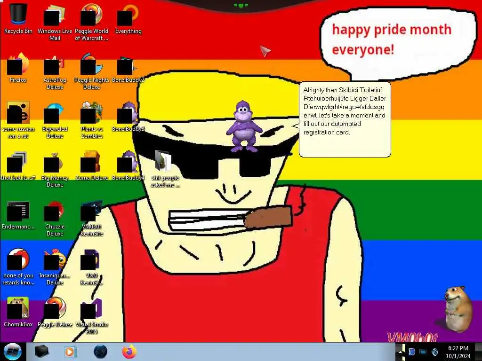Select the Endermanc... desktop icon
Viewport: 482px width, 361px height.
point(18,215)
